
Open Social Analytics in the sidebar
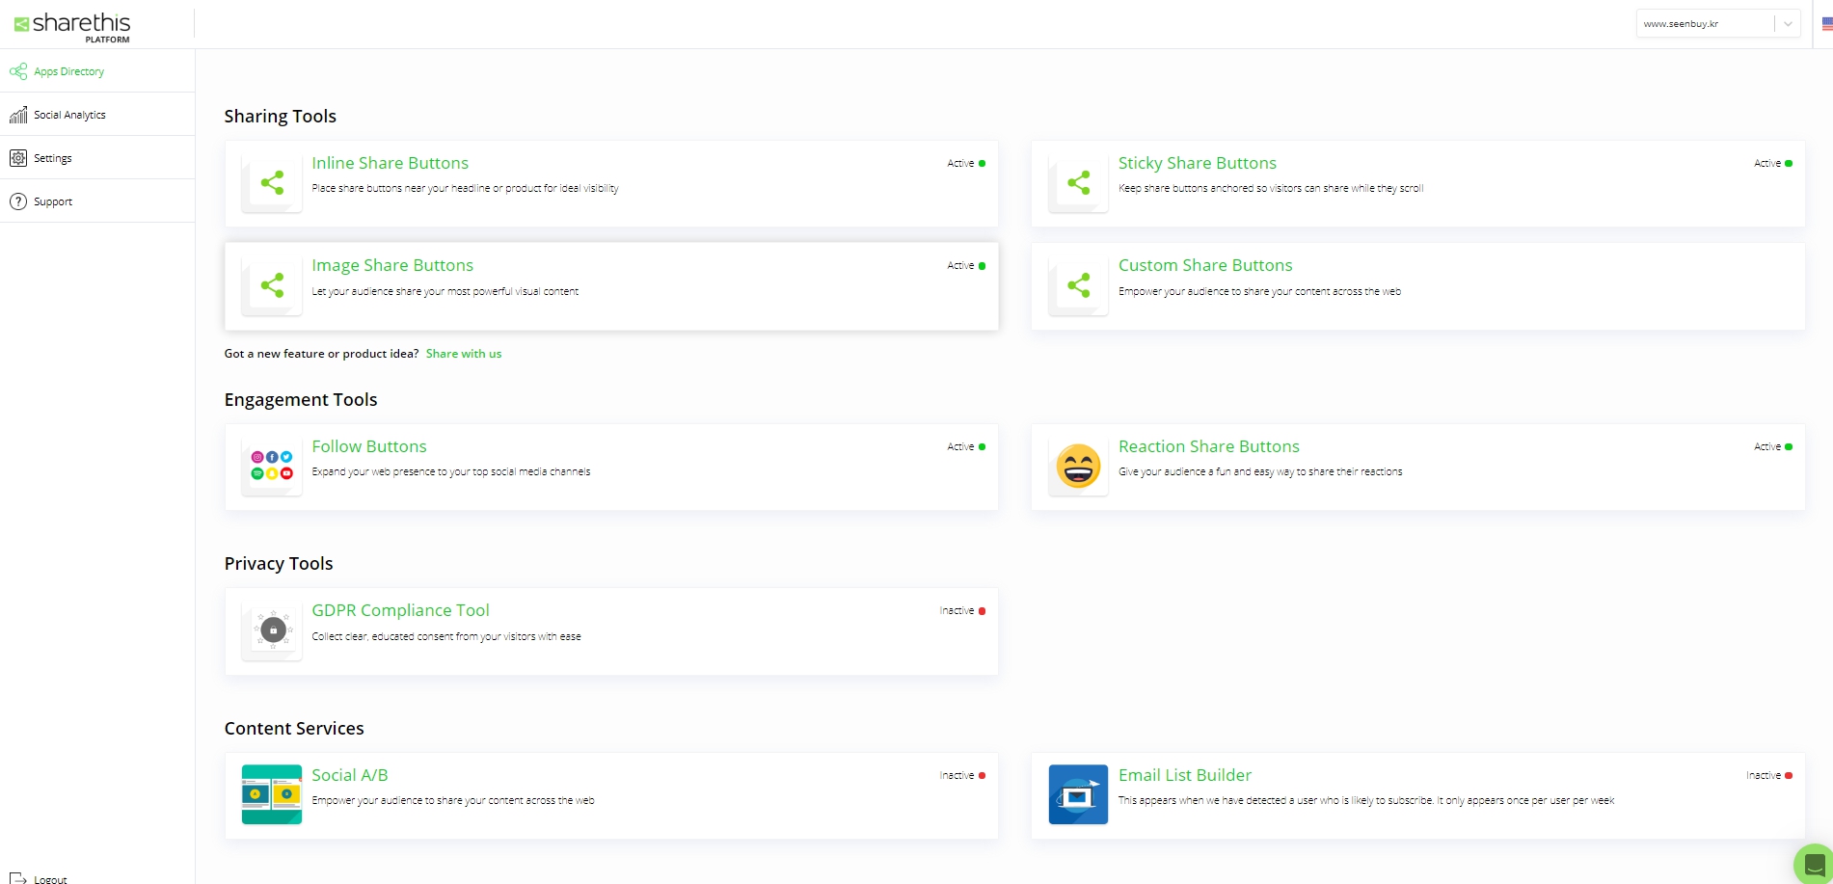click(x=69, y=115)
